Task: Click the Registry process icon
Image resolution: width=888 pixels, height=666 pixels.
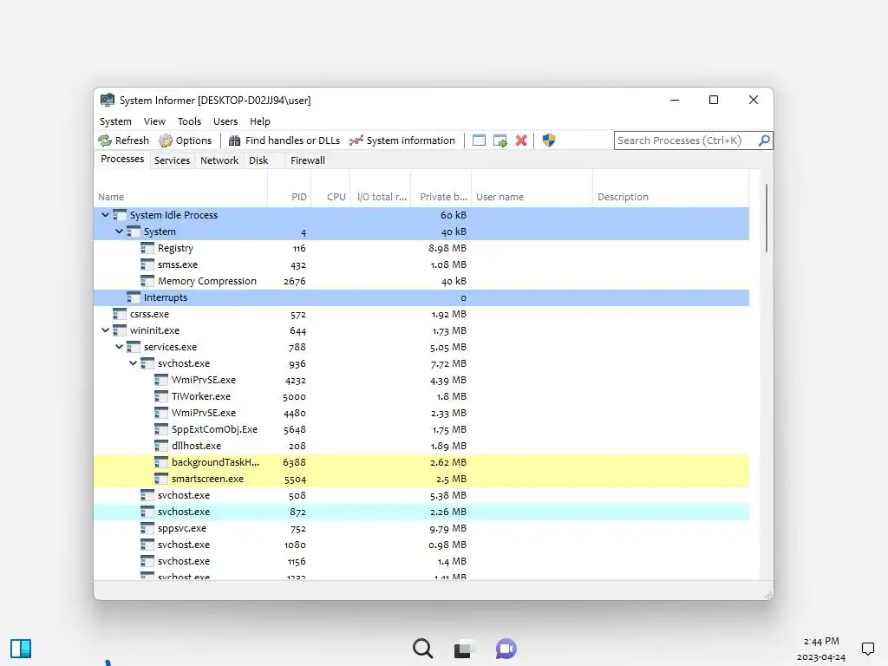Action: pyautogui.click(x=147, y=248)
